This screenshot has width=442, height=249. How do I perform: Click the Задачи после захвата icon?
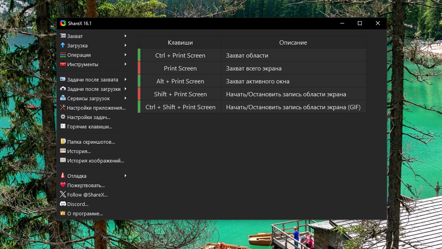[63, 79]
